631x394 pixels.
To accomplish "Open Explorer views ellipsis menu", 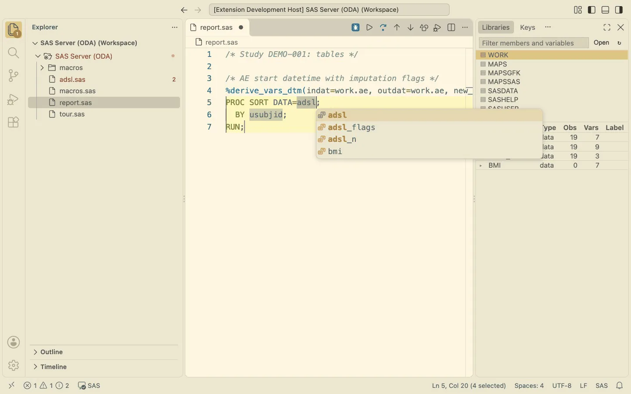I will point(175,28).
